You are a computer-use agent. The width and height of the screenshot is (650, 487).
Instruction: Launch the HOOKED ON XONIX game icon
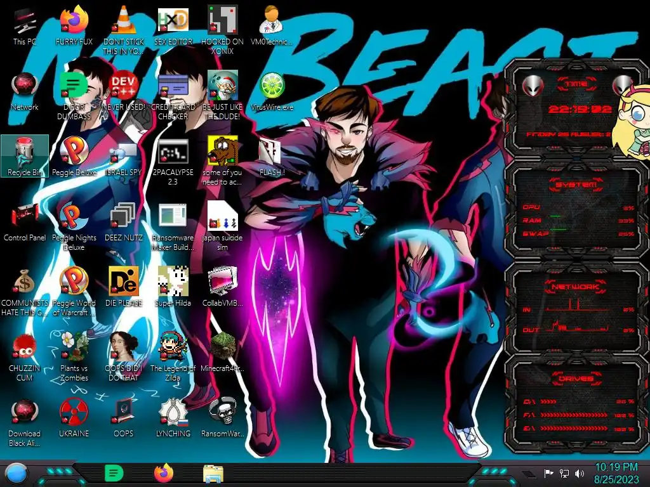[222, 30]
